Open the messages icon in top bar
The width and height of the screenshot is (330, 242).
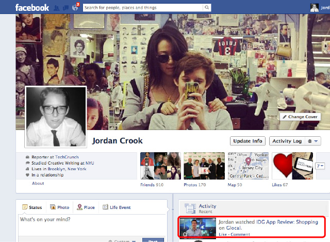click(65, 8)
